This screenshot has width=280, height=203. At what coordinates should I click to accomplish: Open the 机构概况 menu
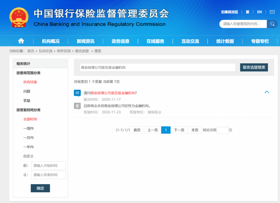tap(51, 41)
